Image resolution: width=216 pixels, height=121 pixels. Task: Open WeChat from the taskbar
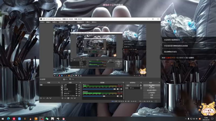(47, 119)
